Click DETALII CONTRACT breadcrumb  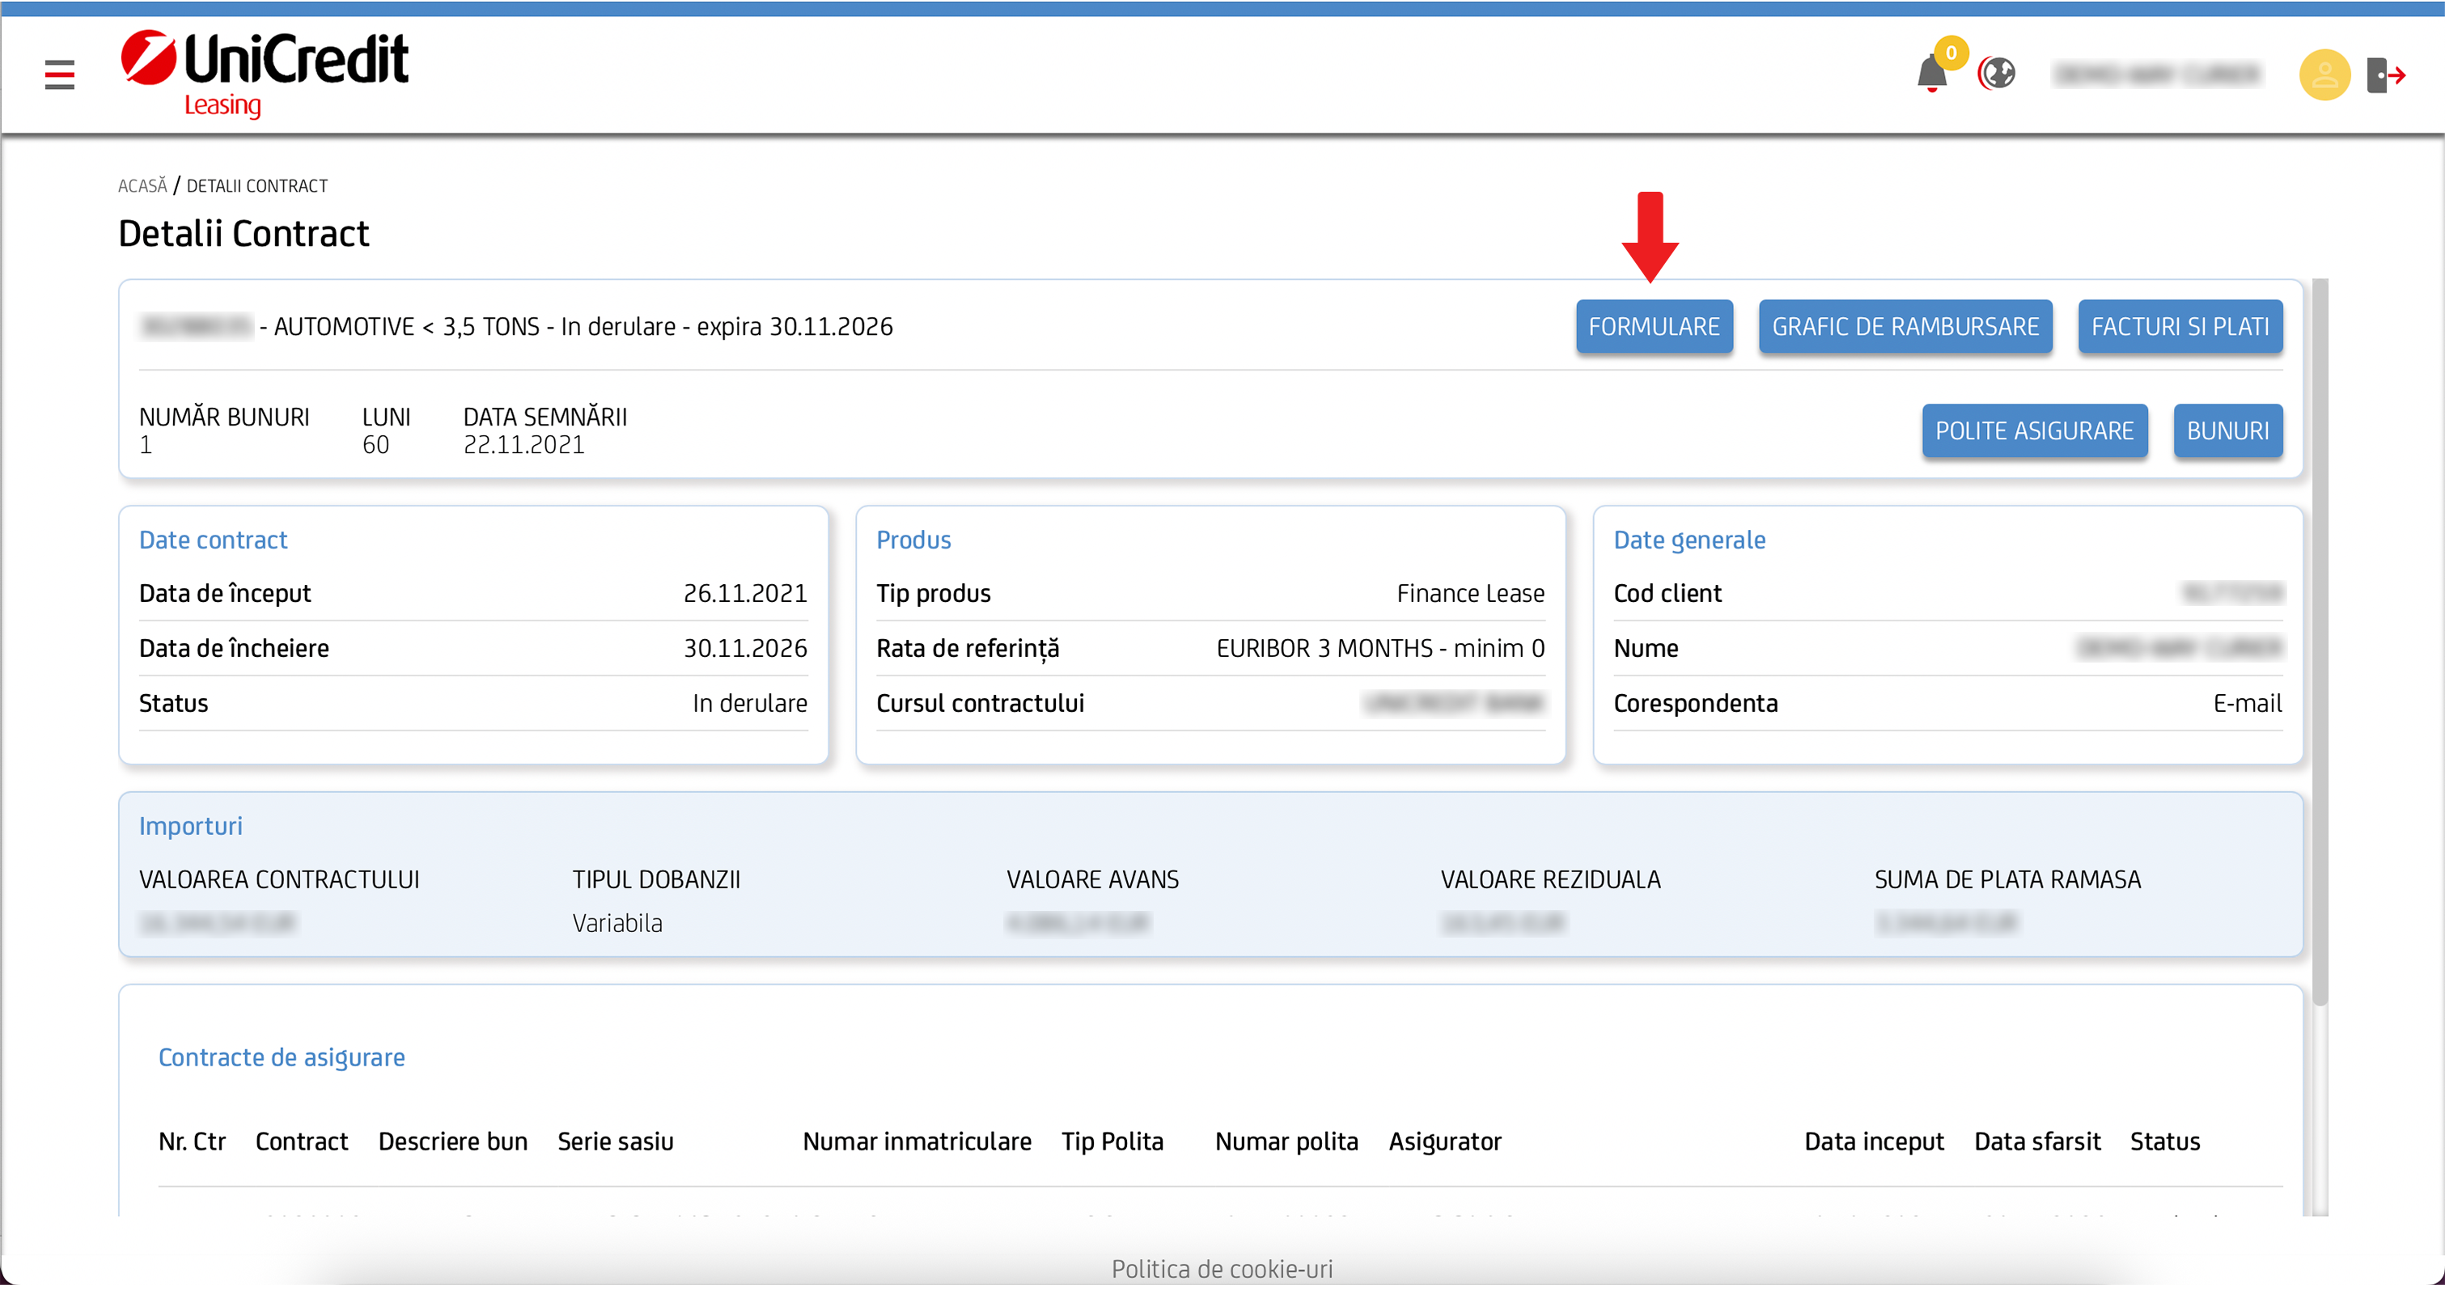(x=256, y=186)
